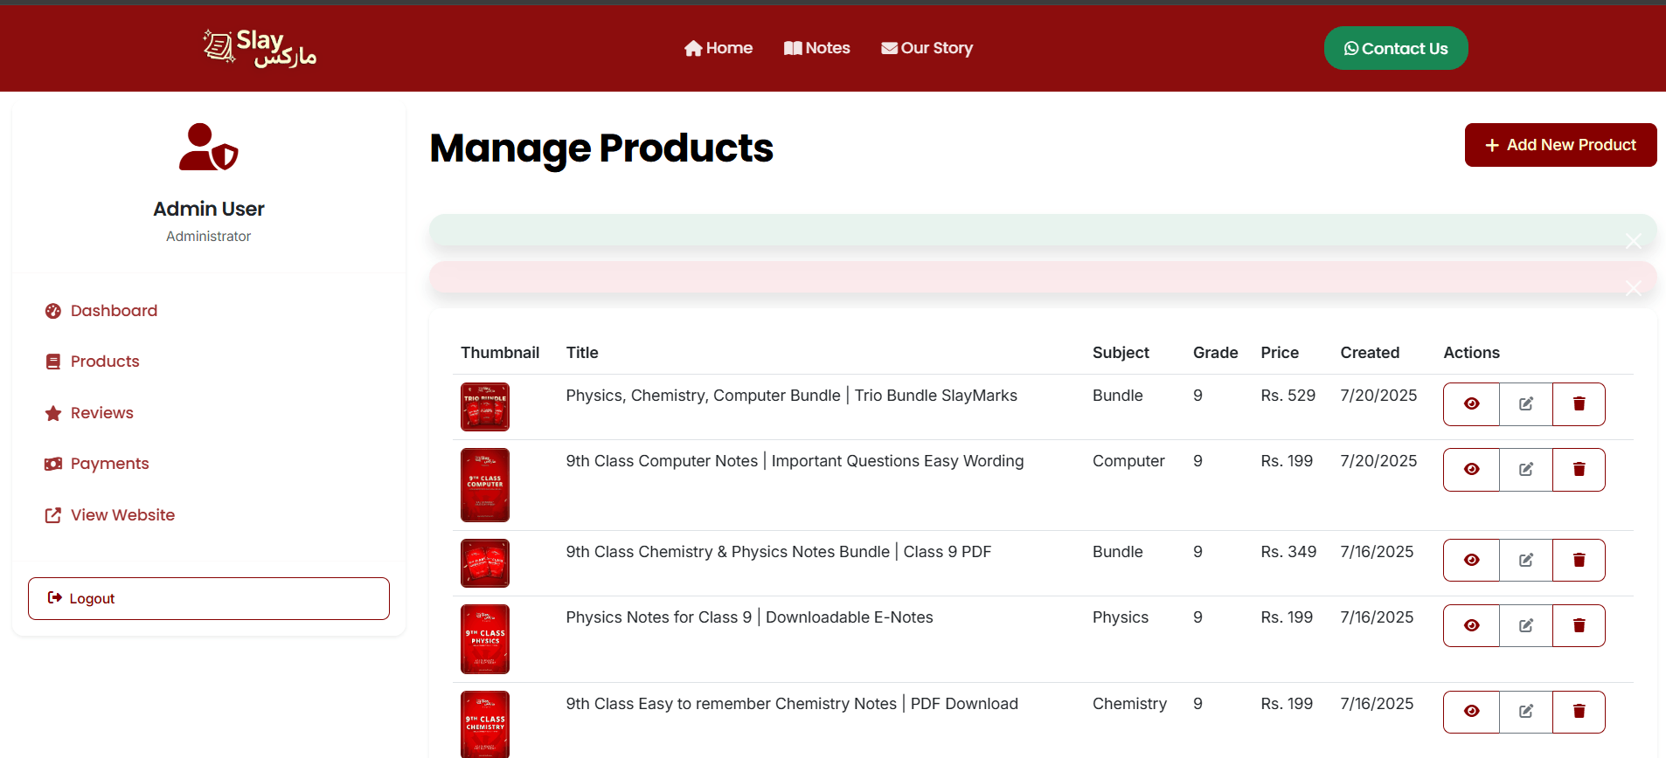Click the 9th Class Computer thumbnail
This screenshot has width=1666, height=758.
pyautogui.click(x=485, y=485)
